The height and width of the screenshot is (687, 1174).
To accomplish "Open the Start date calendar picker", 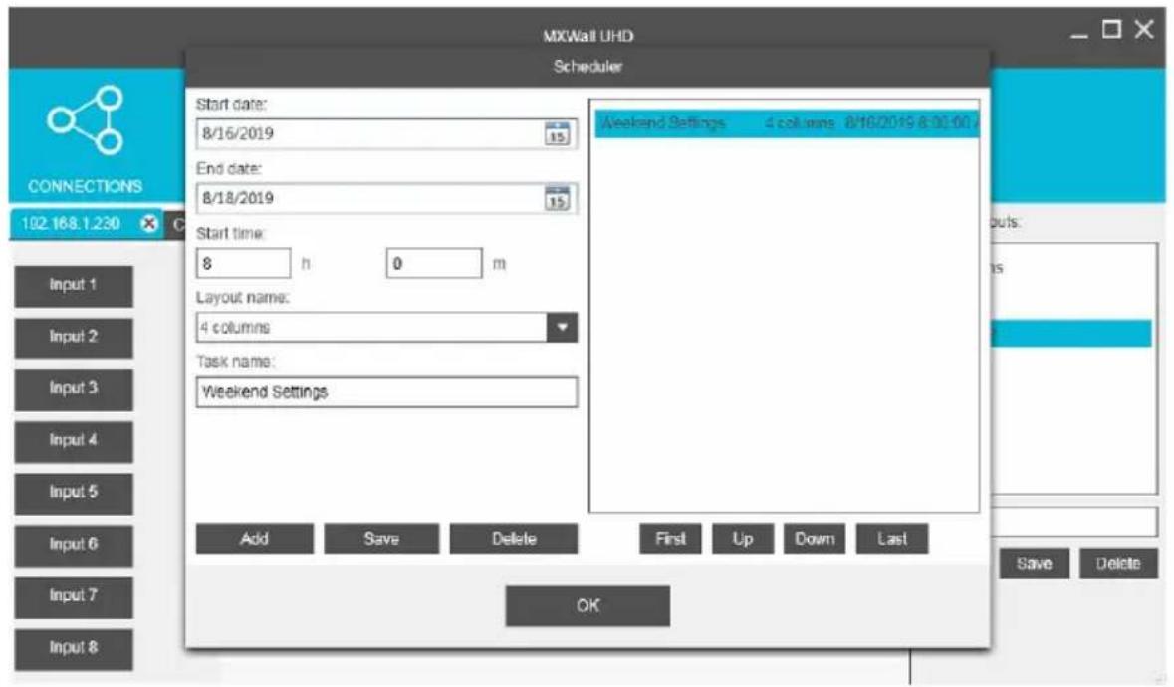I will 557,134.
